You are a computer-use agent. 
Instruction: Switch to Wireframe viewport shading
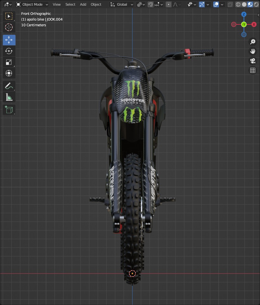tap(238, 4)
